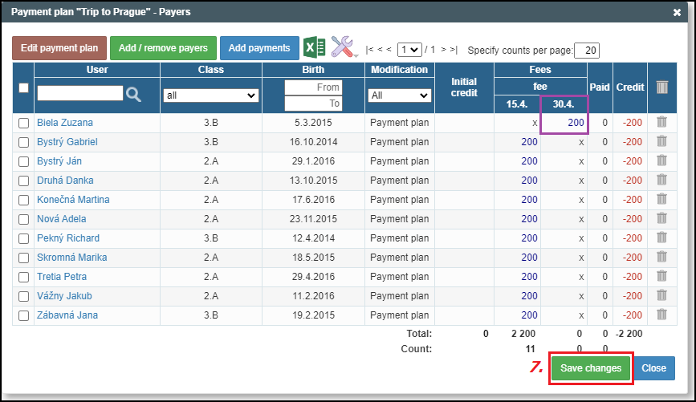Image resolution: width=696 pixels, height=402 pixels.
Task: Delete payer Biela Zuzana via trash icon
Action: [x=661, y=122]
